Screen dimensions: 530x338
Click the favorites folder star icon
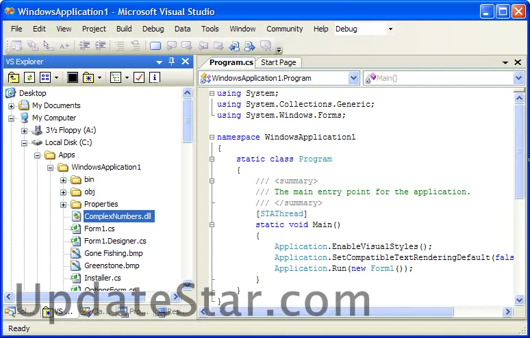(x=88, y=78)
